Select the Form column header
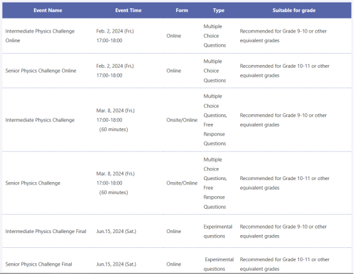The height and width of the screenshot is (274, 354). pyautogui.click(x=181, y=10)
